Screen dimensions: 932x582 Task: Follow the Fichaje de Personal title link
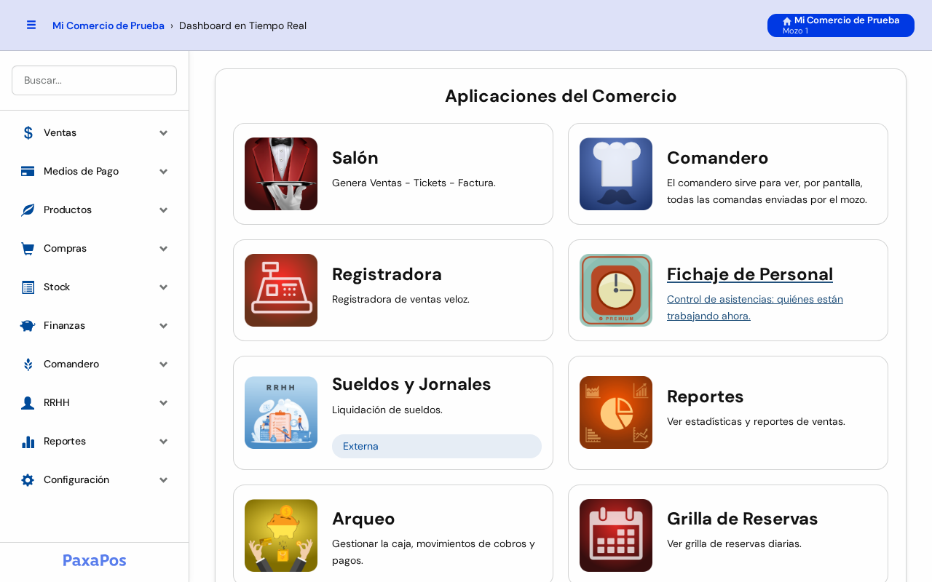click(750, 274)
